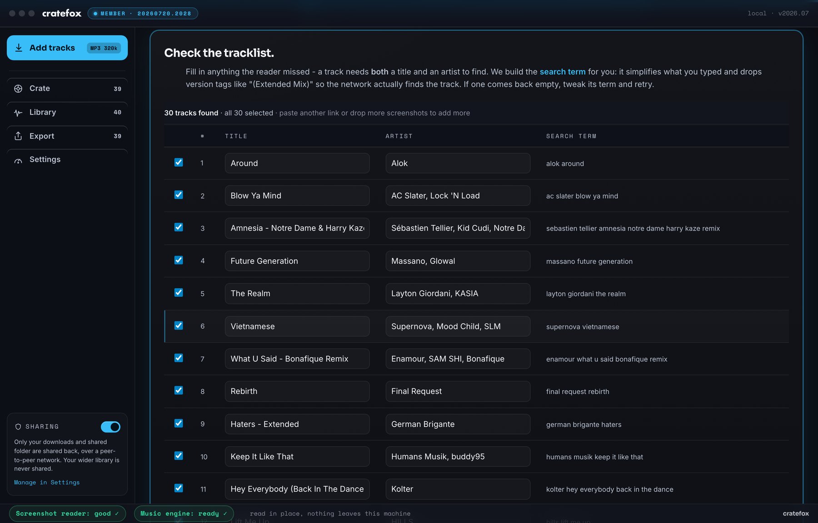Click the Library waveform icon
The image size is (818, 523).
click(18, 112)
